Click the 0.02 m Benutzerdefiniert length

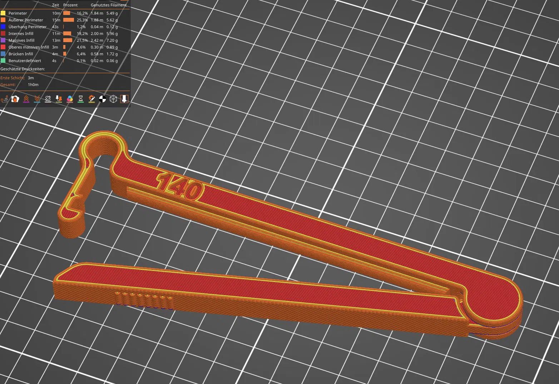click(x=97, y=61)
